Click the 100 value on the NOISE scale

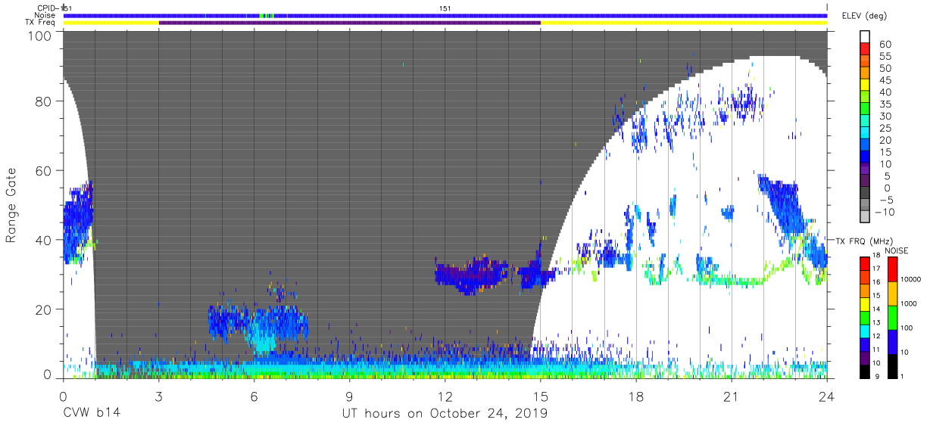pyautogui.click(x=907, y=328)
